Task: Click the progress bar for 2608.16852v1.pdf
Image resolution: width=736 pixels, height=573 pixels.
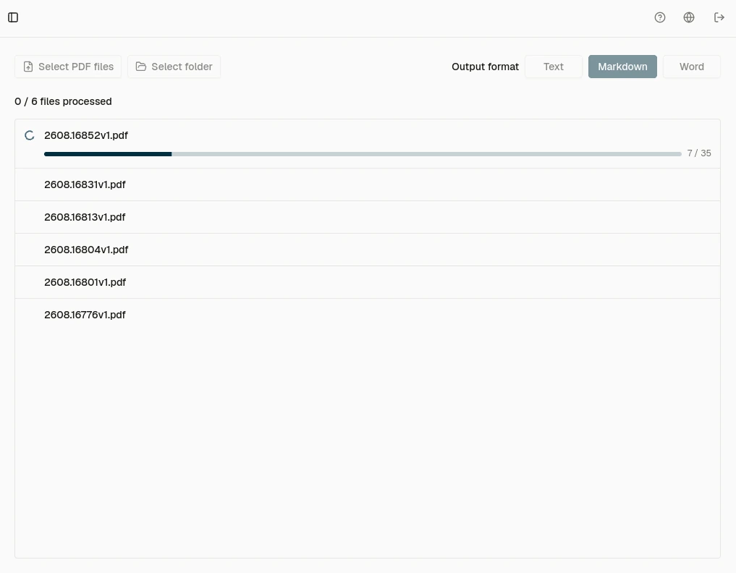Action: [x=363, y=154]
